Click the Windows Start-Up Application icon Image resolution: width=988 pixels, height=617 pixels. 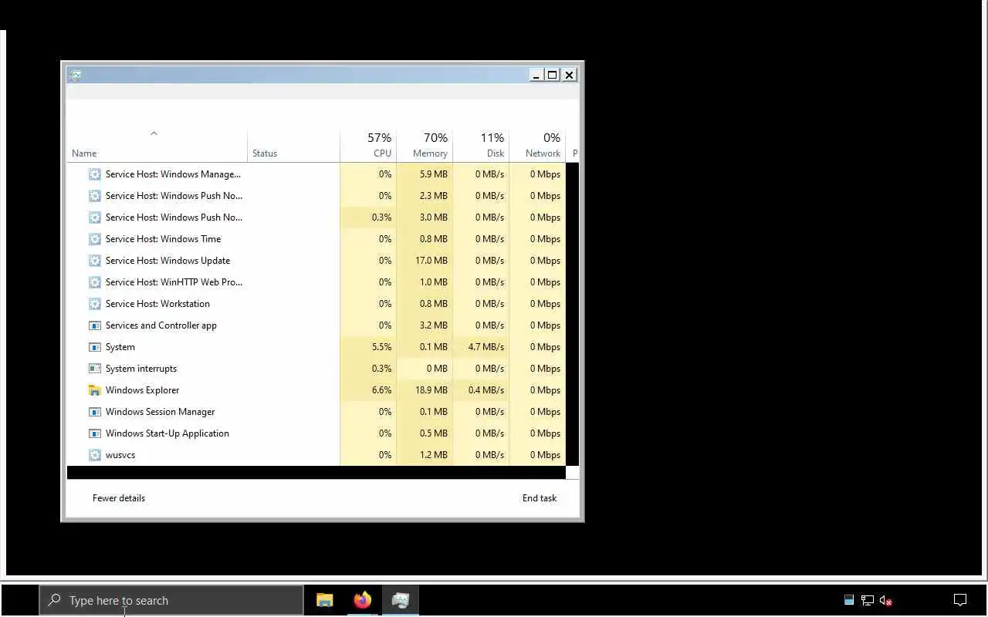95,433
